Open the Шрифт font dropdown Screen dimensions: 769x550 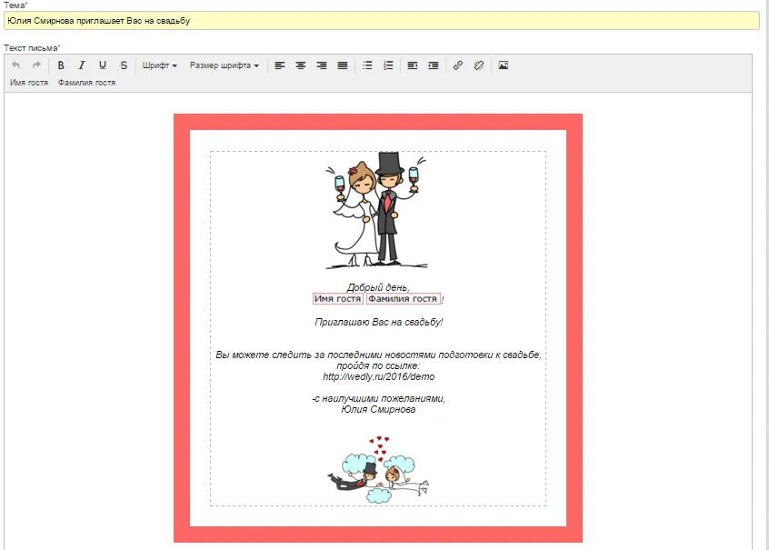point(159,65)
